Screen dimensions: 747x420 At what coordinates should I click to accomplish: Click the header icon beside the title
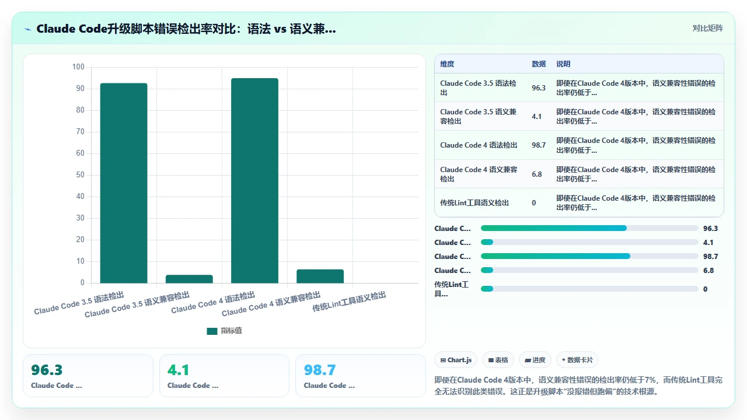tap(27, 29)
